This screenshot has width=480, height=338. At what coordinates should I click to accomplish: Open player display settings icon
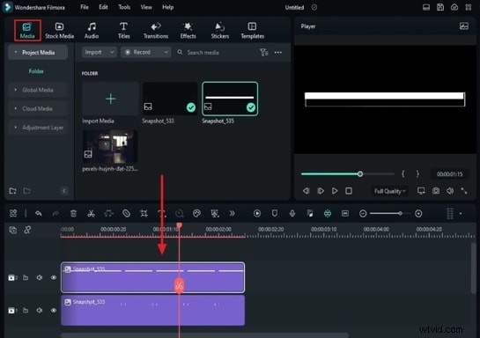pyautogui.click(x=421, y=191)
